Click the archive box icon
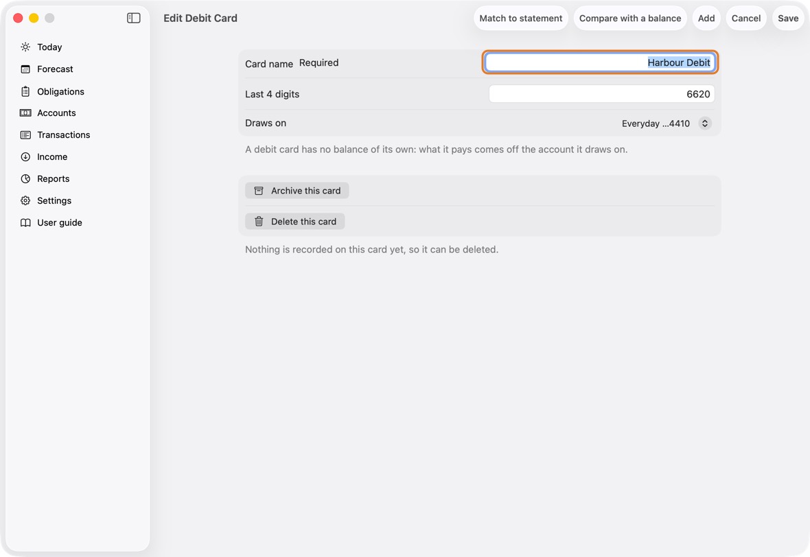The width and height of the screenshot is (810, 557). (x=259, y=191)
